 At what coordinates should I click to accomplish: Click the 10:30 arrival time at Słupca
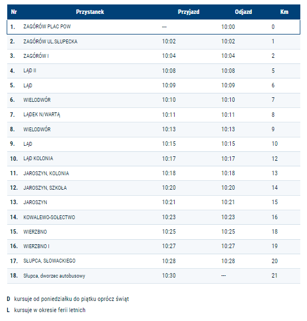169,275
